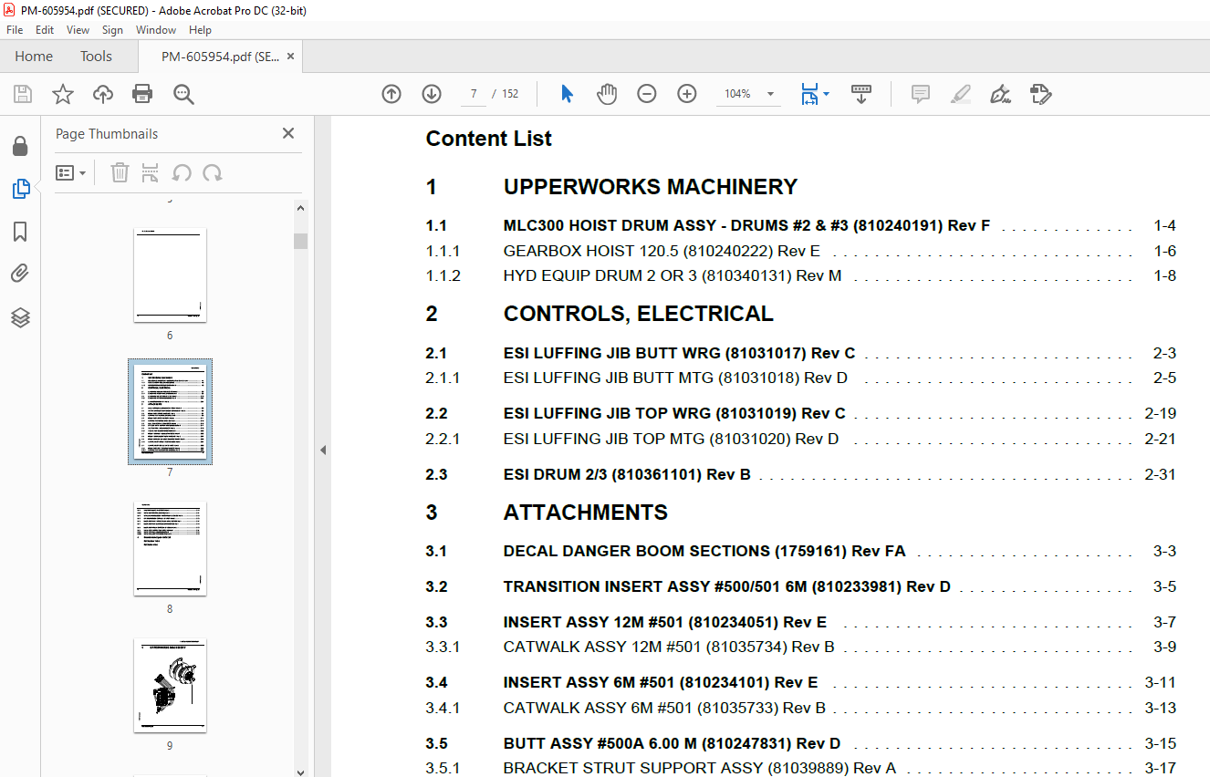The width and height of the screenshot is (1210, 777).
Task: Follow the HYD EQUIP DRUM 2 OR 3 entry
Action: point(673,275)
